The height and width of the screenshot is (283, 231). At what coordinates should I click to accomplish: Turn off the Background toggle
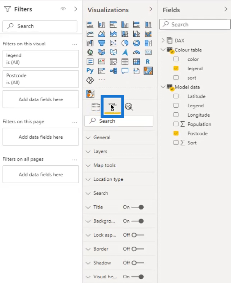[138, 221]
